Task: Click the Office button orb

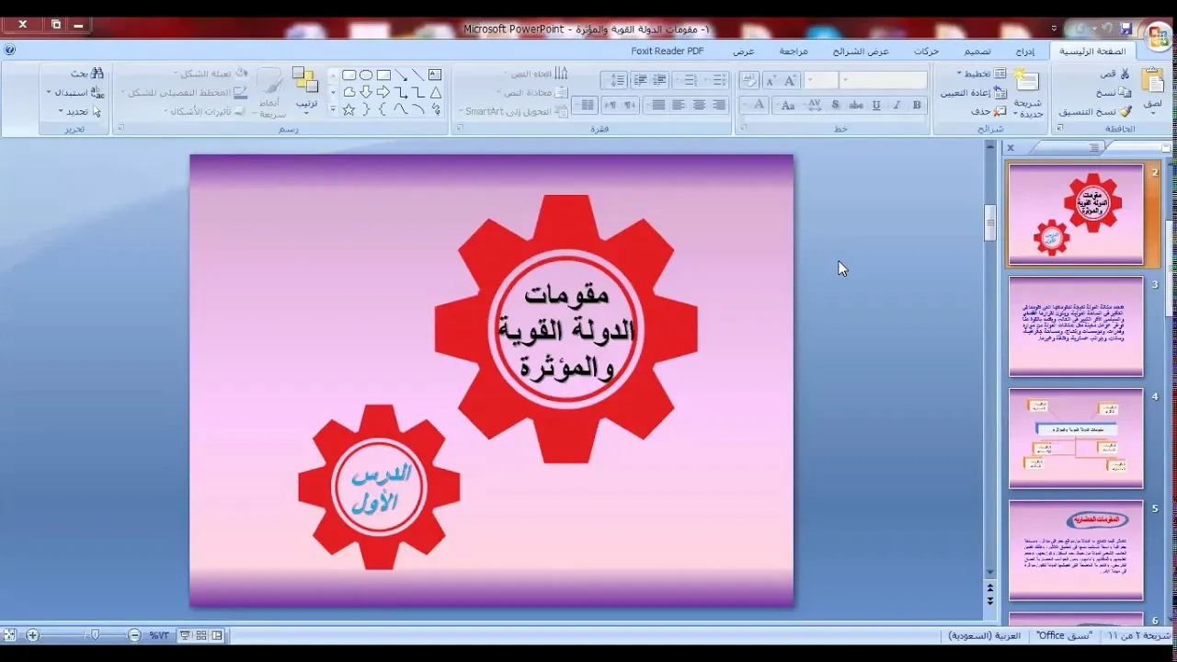Action: [x=1158, y=36]
